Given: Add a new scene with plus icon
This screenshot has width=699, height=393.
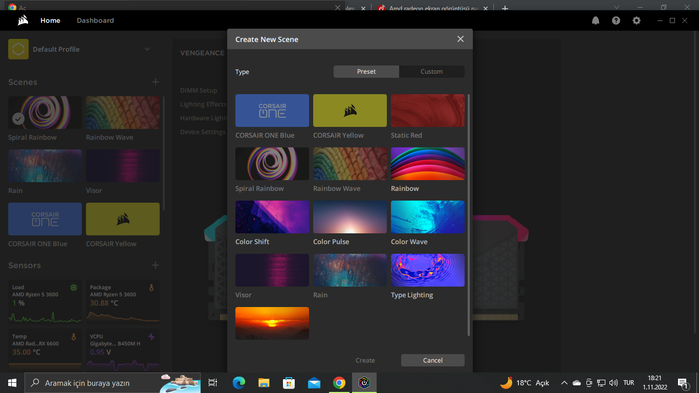Looking at the screenshot, I should (x=156, y=82).
